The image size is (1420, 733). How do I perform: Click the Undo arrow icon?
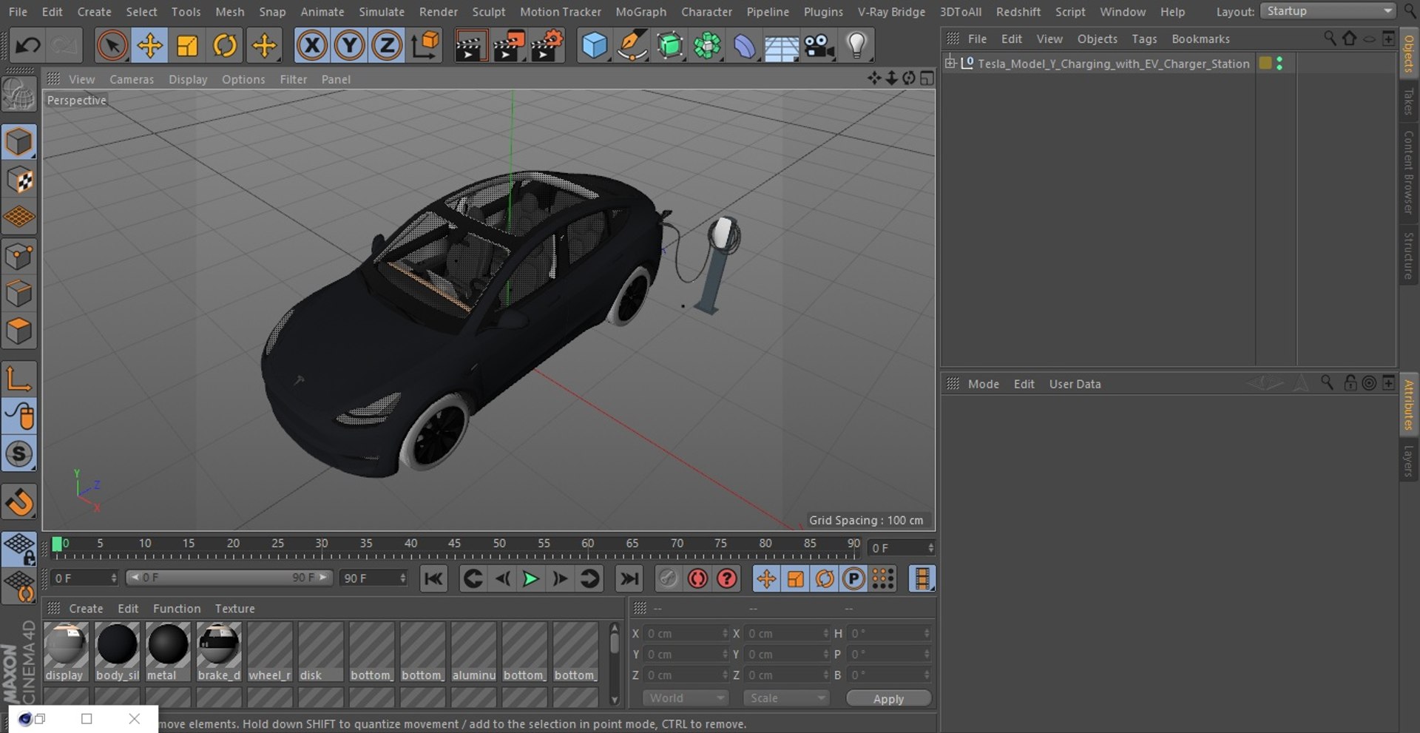point(28,46)
